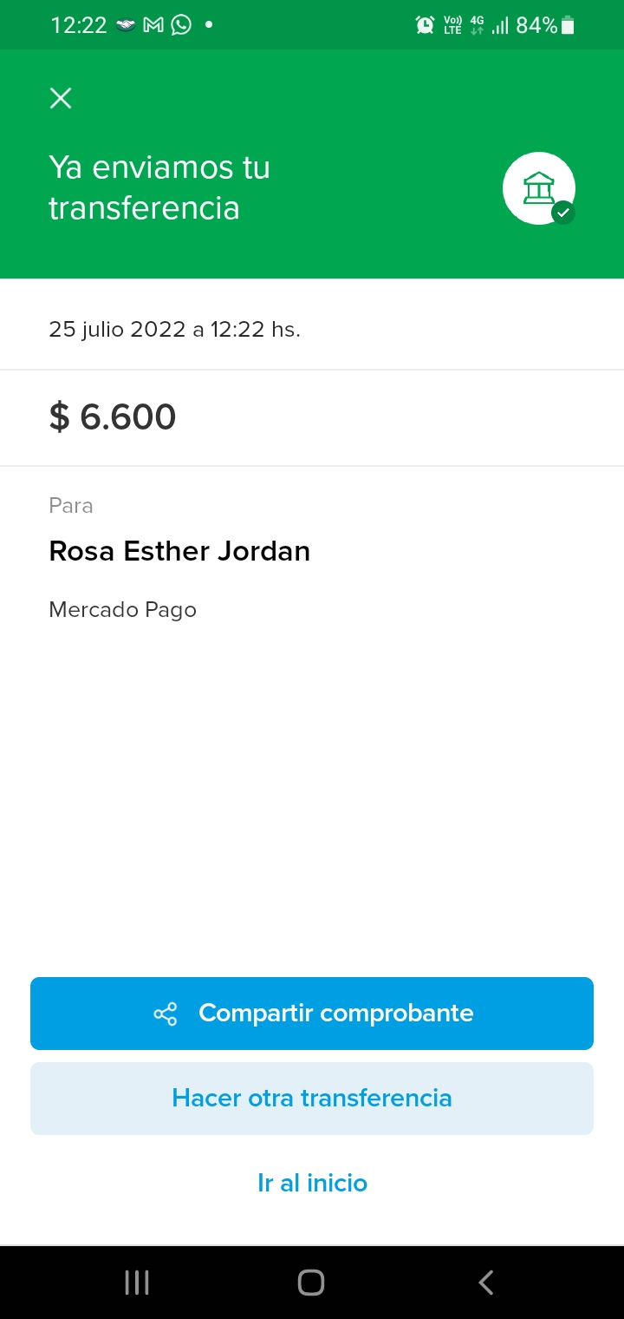Tap the battery indicator icon
The height and width of the screenshot is (1319, 624).
pyautogui.click(x=569, y=25)
